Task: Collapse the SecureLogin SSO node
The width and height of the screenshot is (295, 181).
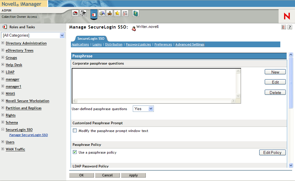Action: pos(3,129)
